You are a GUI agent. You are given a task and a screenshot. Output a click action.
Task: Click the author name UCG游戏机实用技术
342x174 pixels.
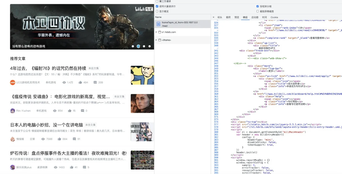(x=28, y=83)
